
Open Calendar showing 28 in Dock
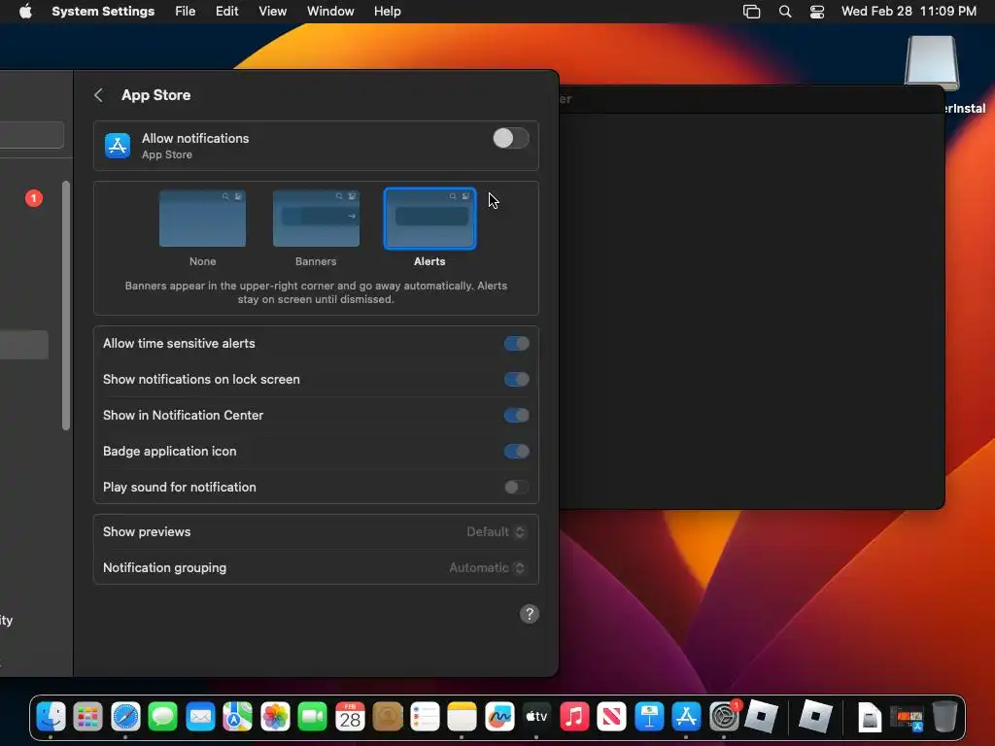(x=350, y=717)
